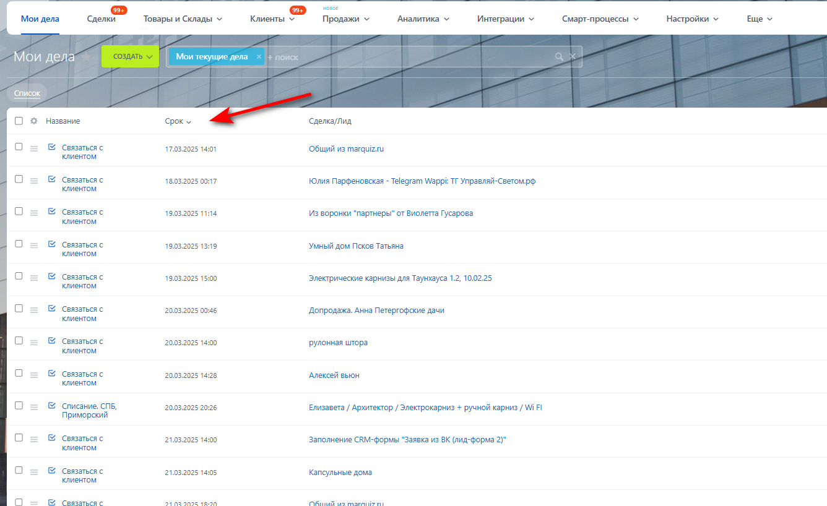Switch to the Сделки tab
Viewport: 827px width, 506px height.
coord(102,19)
